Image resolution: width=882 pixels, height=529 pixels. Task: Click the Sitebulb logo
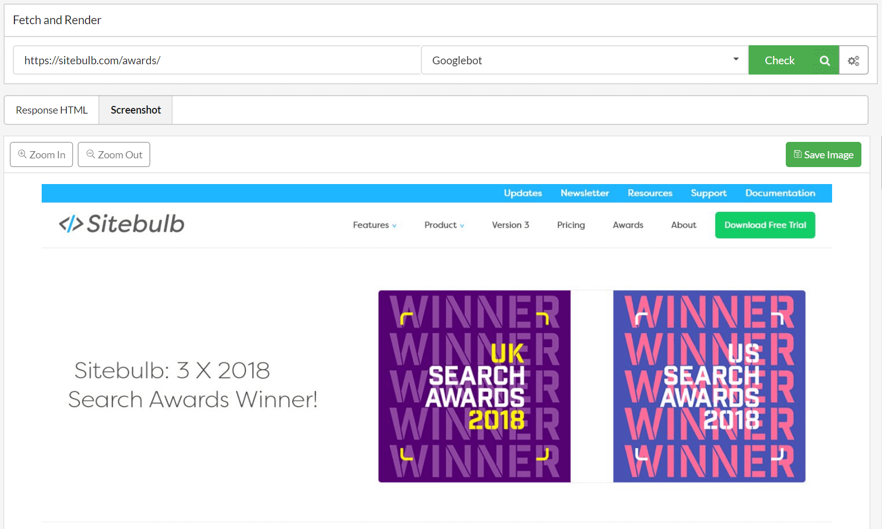[121, 224]
